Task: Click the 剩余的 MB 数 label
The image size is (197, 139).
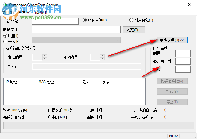Action: (x=58, y=117)
